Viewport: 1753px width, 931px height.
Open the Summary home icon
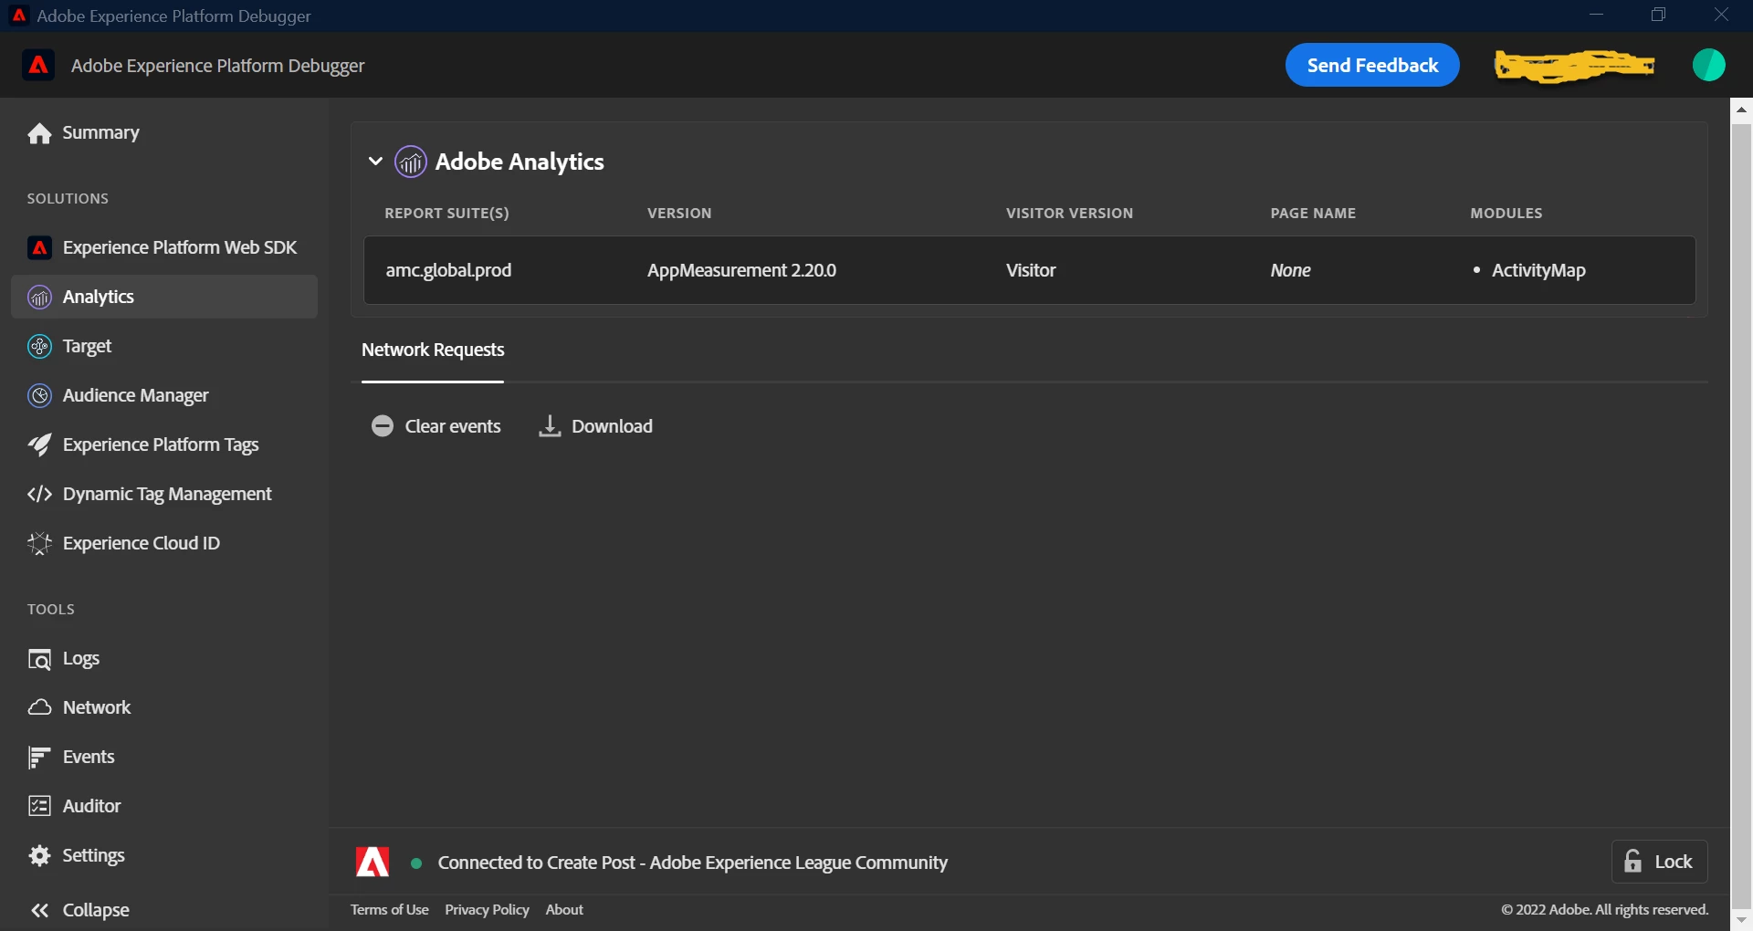(x=39, y=133)
